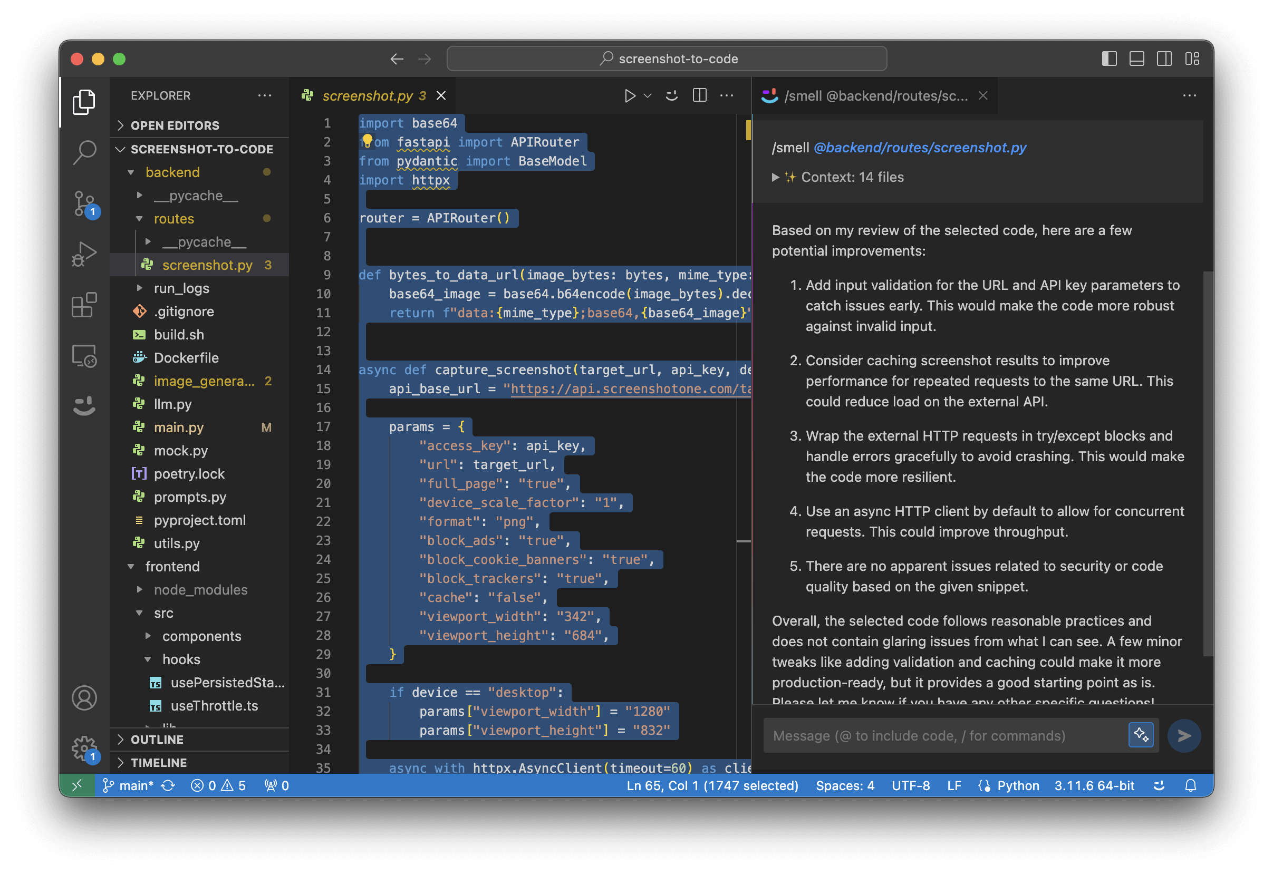Send the chat message with arrow button

coord(1184,736)
